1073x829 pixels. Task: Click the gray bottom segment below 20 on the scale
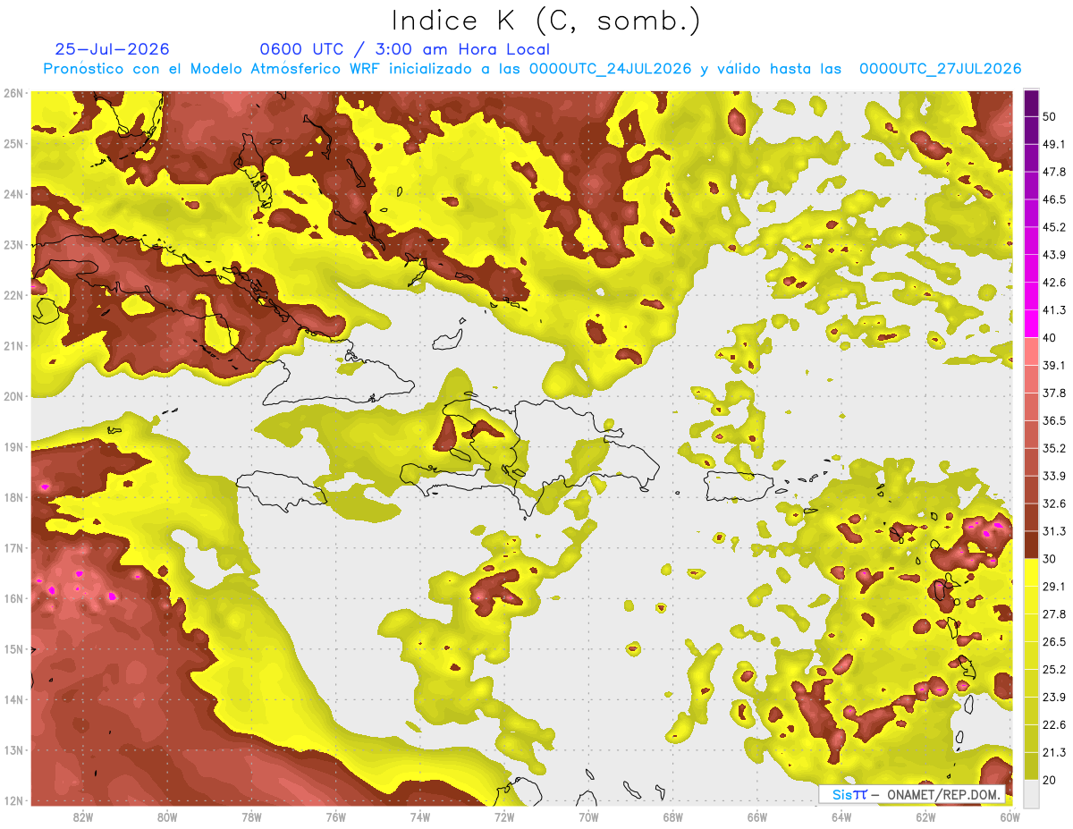[1031, 792]
